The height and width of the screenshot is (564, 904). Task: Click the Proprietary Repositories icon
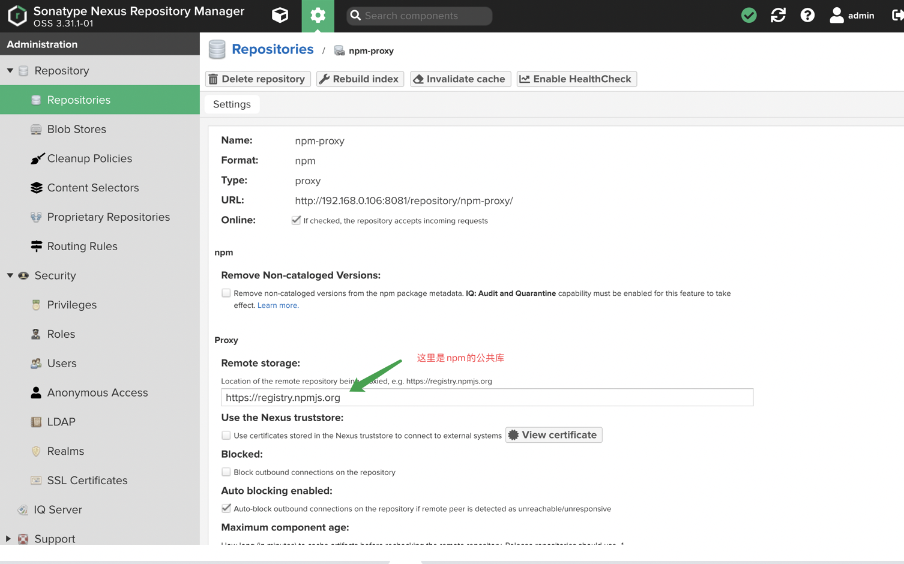(36, 217)
